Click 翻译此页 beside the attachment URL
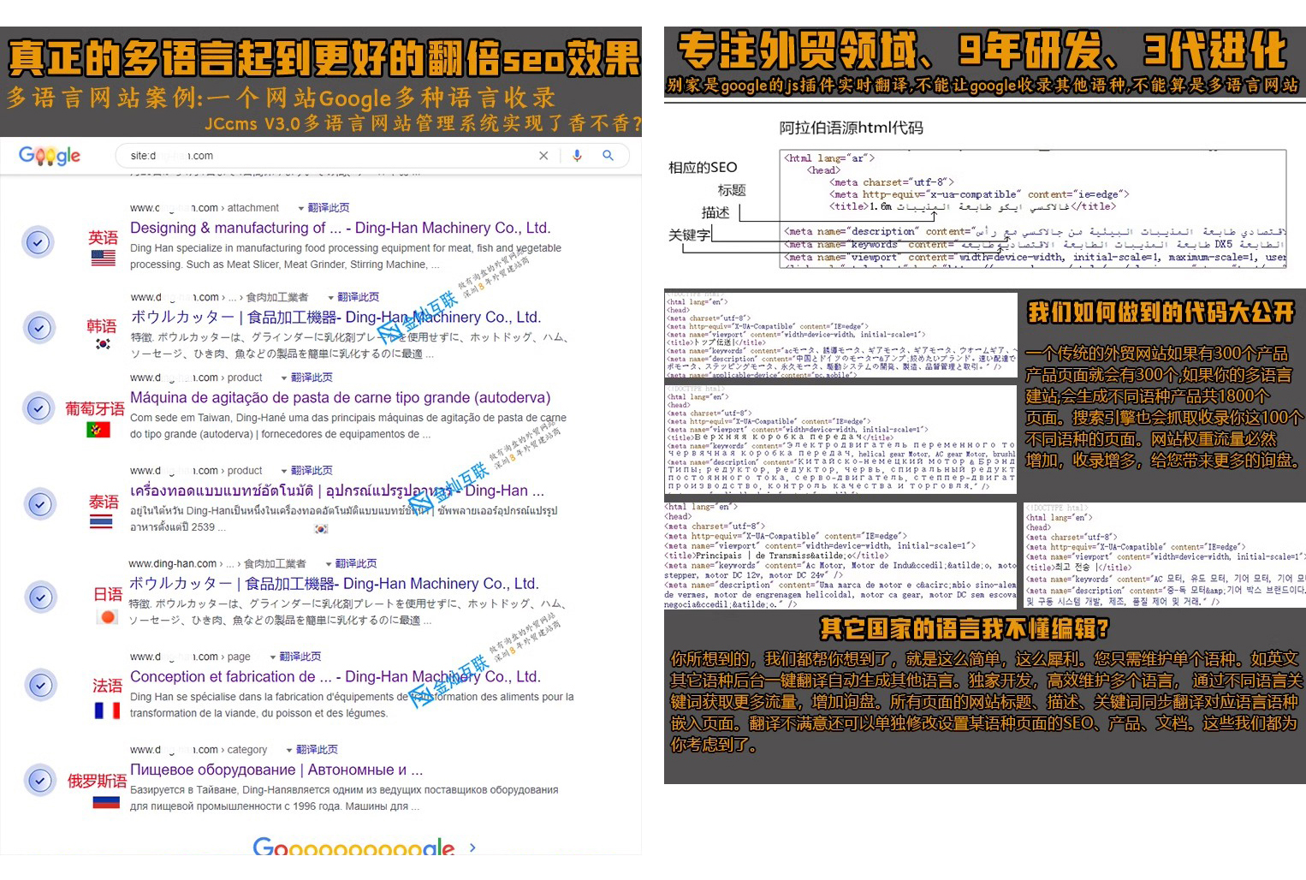The image size is (1306, 880). [329, 208]
